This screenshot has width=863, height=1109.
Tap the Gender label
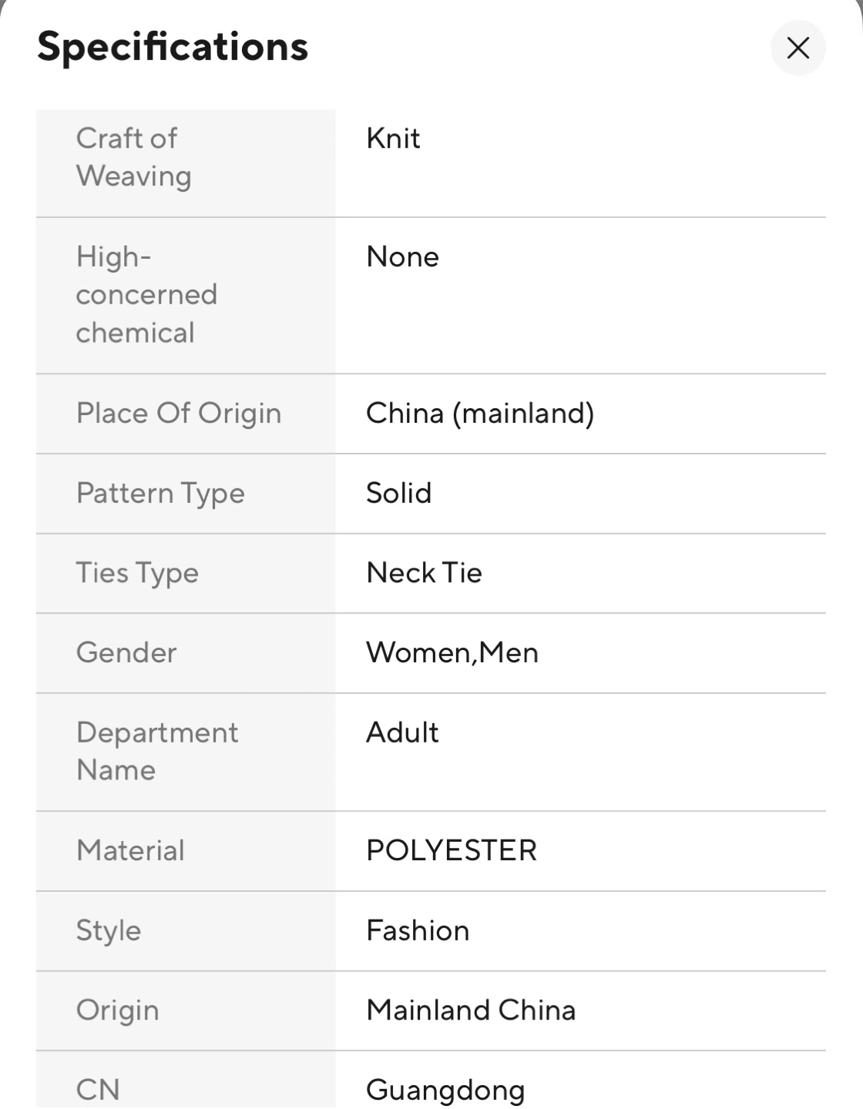click(126, 653)
